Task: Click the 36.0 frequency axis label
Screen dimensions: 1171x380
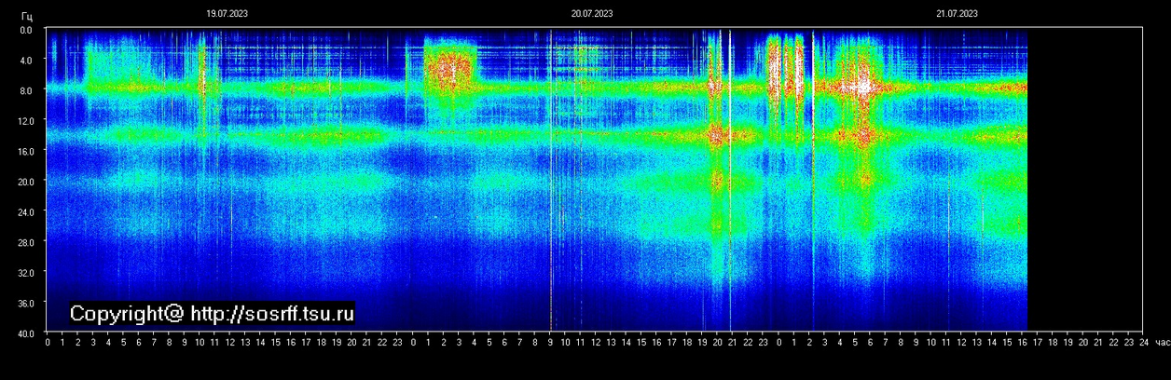Action: (25, 303)
